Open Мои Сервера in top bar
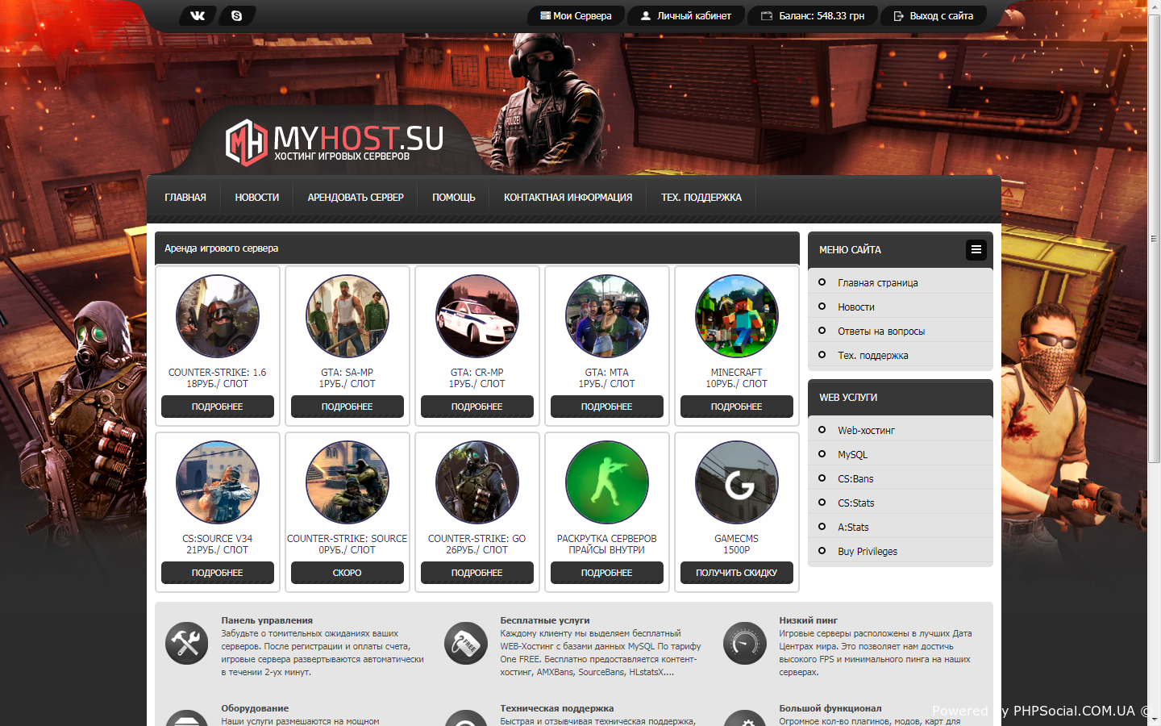Viewport: 1161px width, 726px height. click(x=576, y=15)
